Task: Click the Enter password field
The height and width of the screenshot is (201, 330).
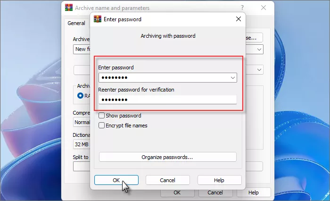Action: point(163,77)
